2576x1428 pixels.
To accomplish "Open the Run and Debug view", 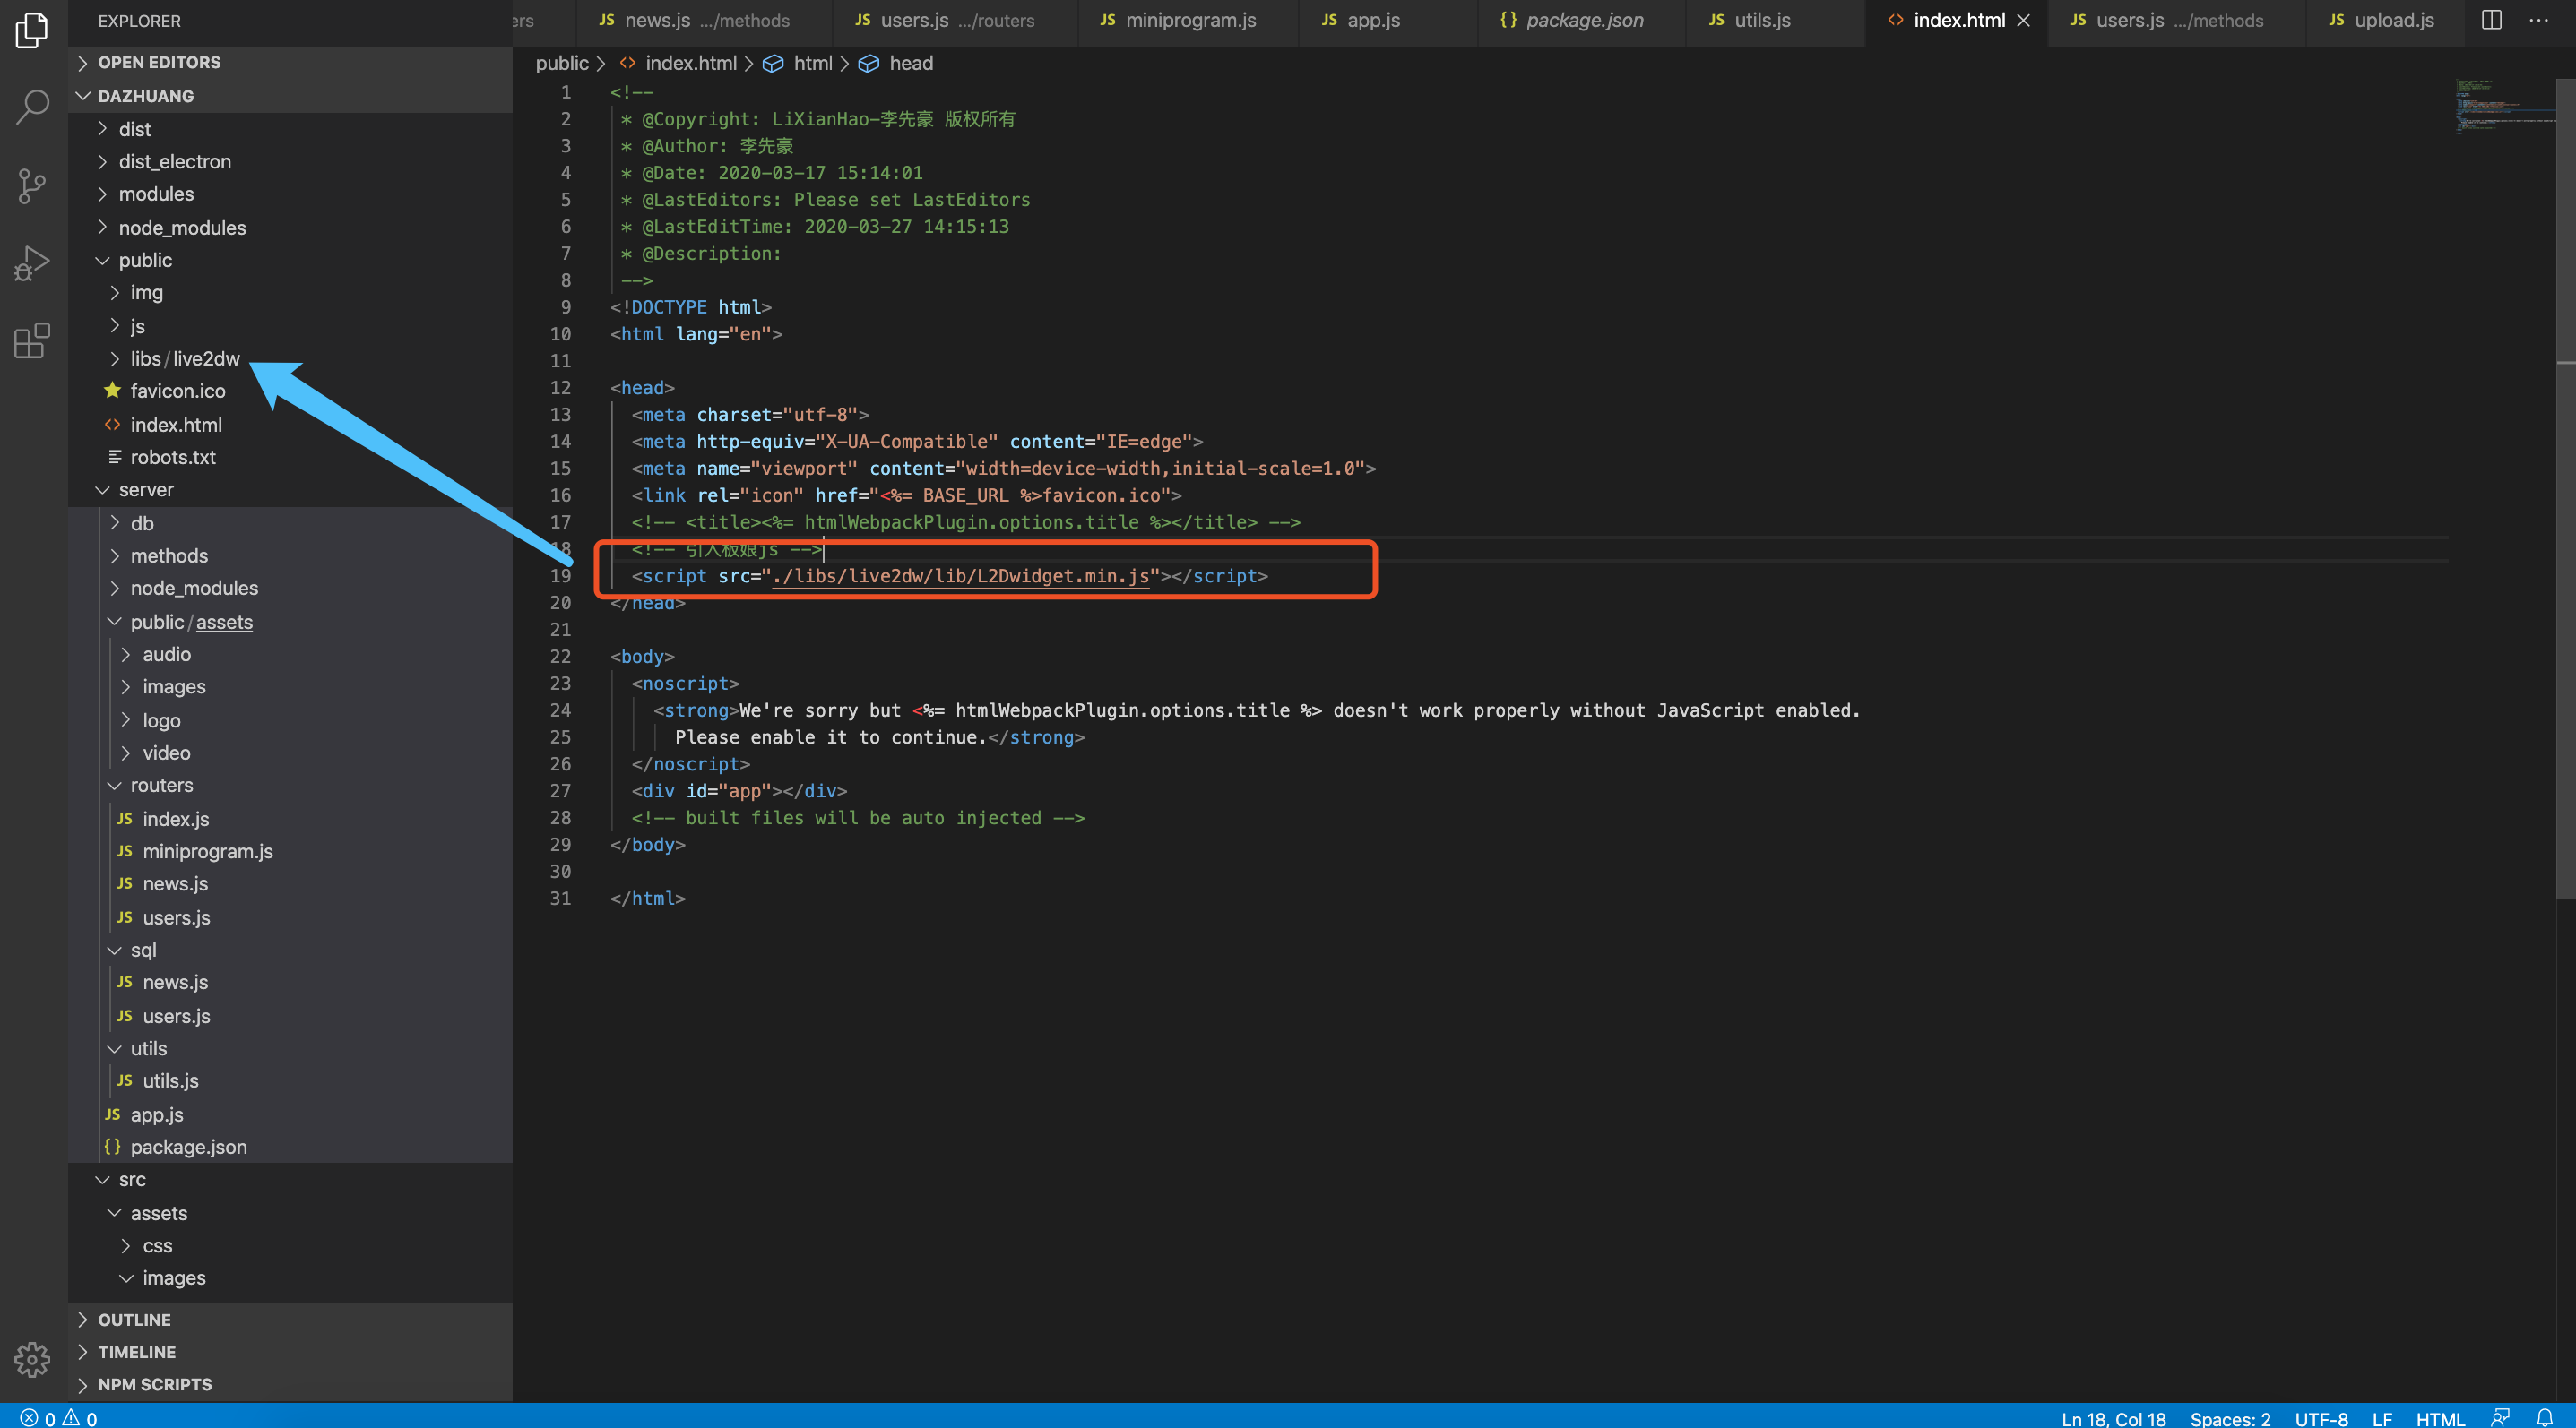I will pyautogui.click(x=32, y=263).
